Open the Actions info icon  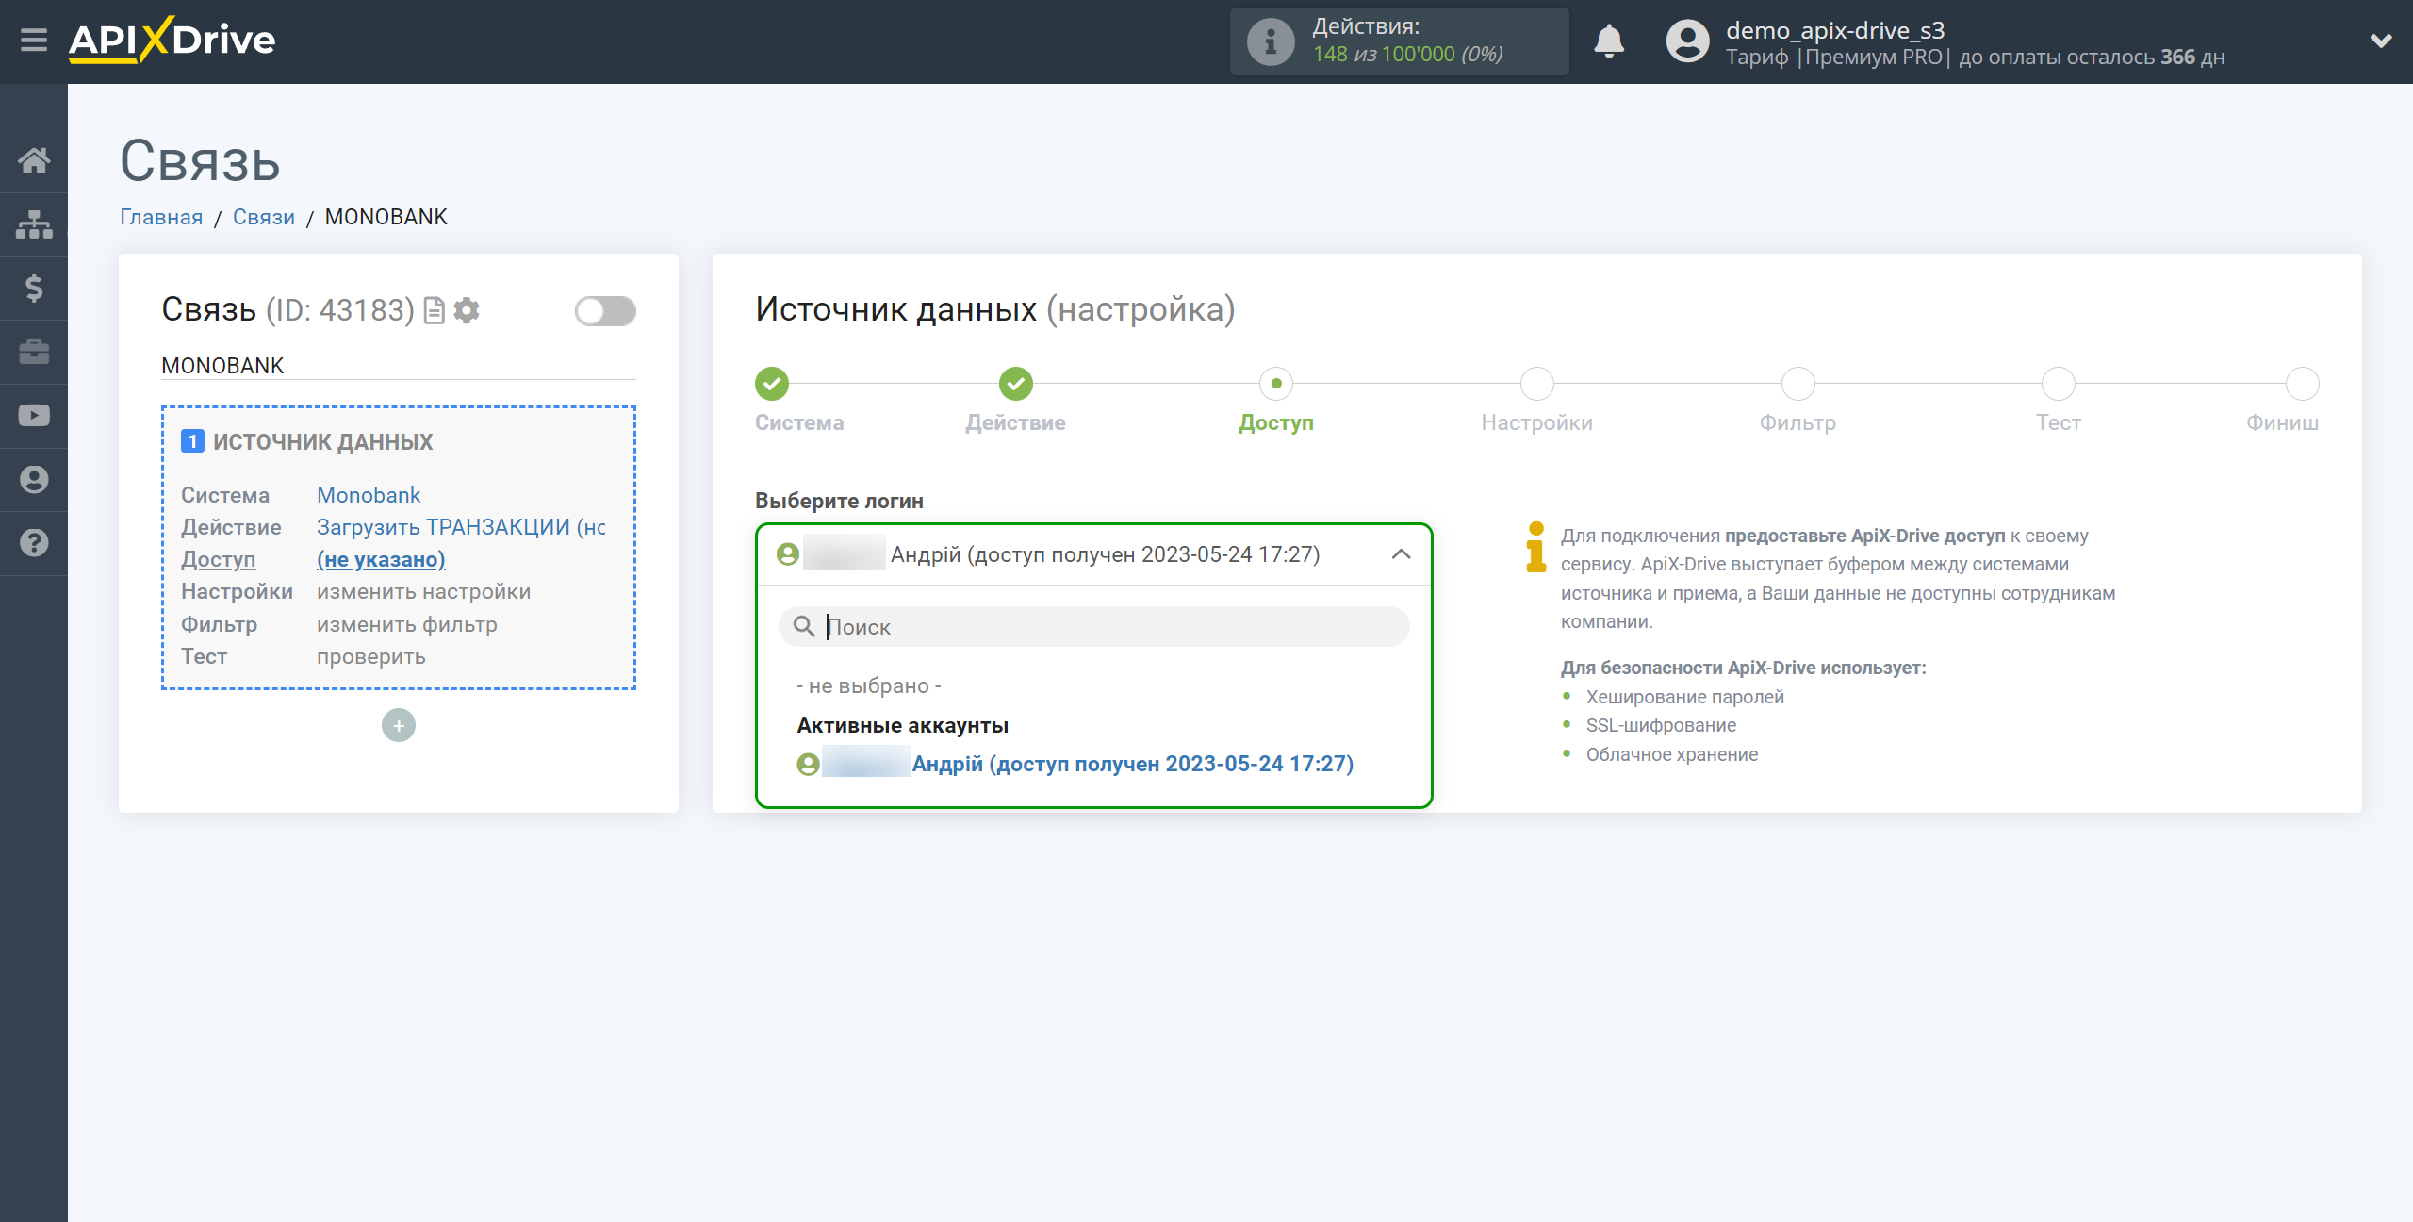point(1271,41)
